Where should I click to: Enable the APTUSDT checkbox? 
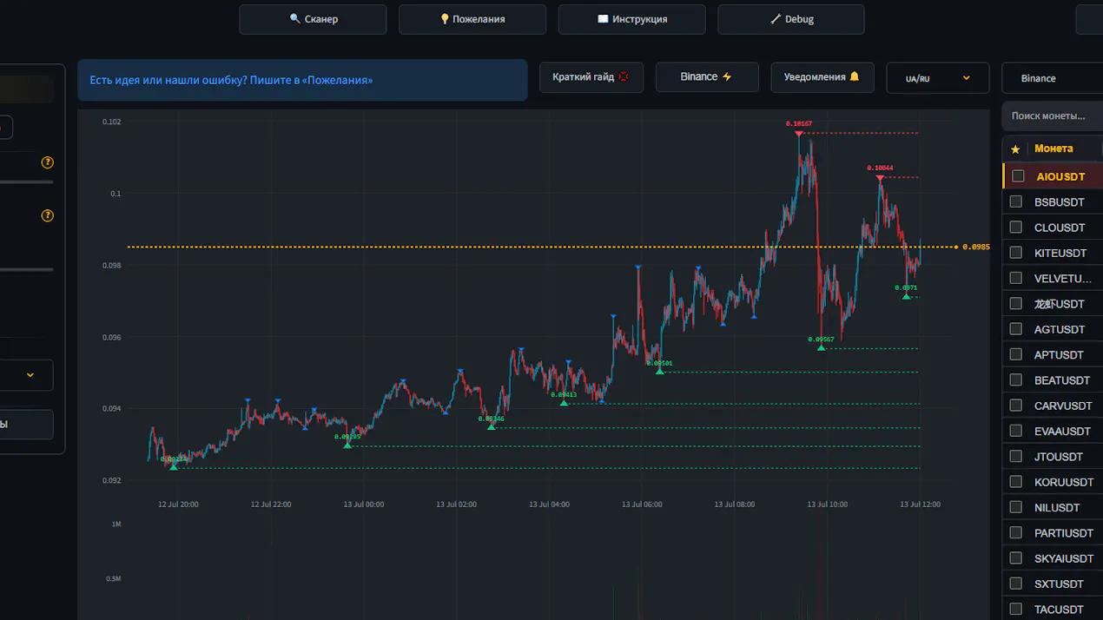(x=1016, y=354)
